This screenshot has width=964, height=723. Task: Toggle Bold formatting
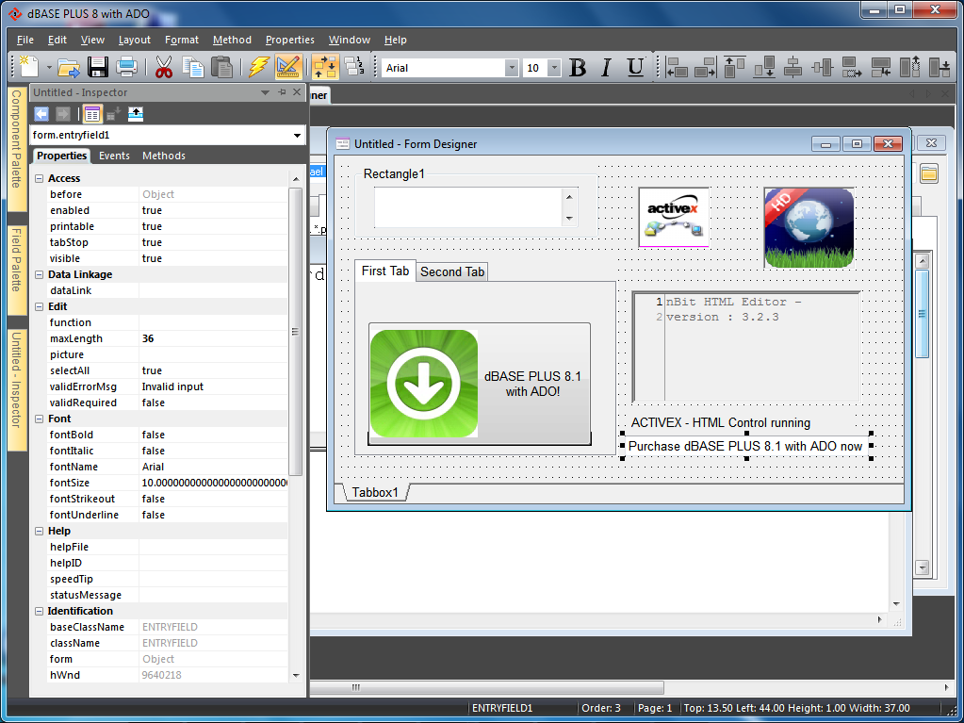(578, 68)
